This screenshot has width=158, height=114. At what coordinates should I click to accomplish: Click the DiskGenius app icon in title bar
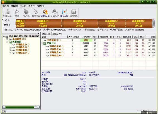click(x=3, y=2)
